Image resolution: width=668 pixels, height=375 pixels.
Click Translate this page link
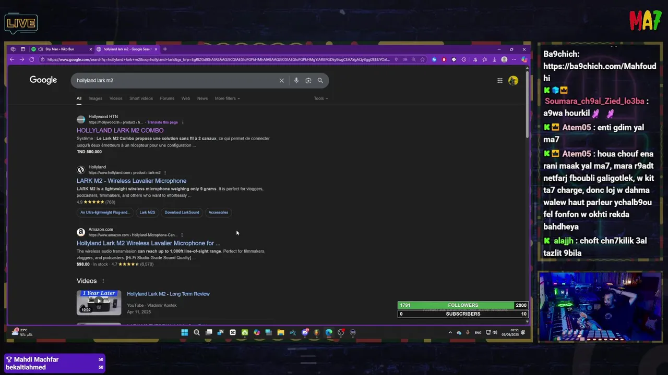pyautogui.click(x=162, y=122)
